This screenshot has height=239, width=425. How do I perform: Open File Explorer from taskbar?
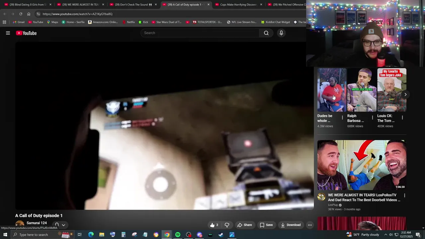pos(102,235)
